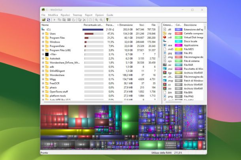Click the play-arrow Expand toolbar icon
241x160 pixels.
click(54, 20)
